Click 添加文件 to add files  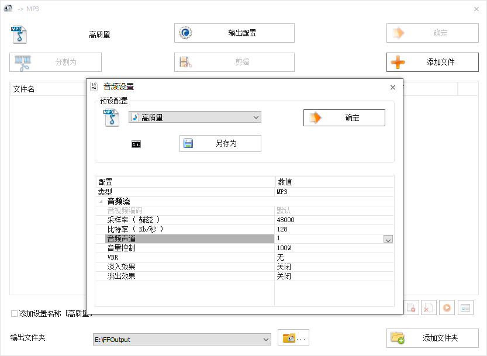click(x=433, y=62)
